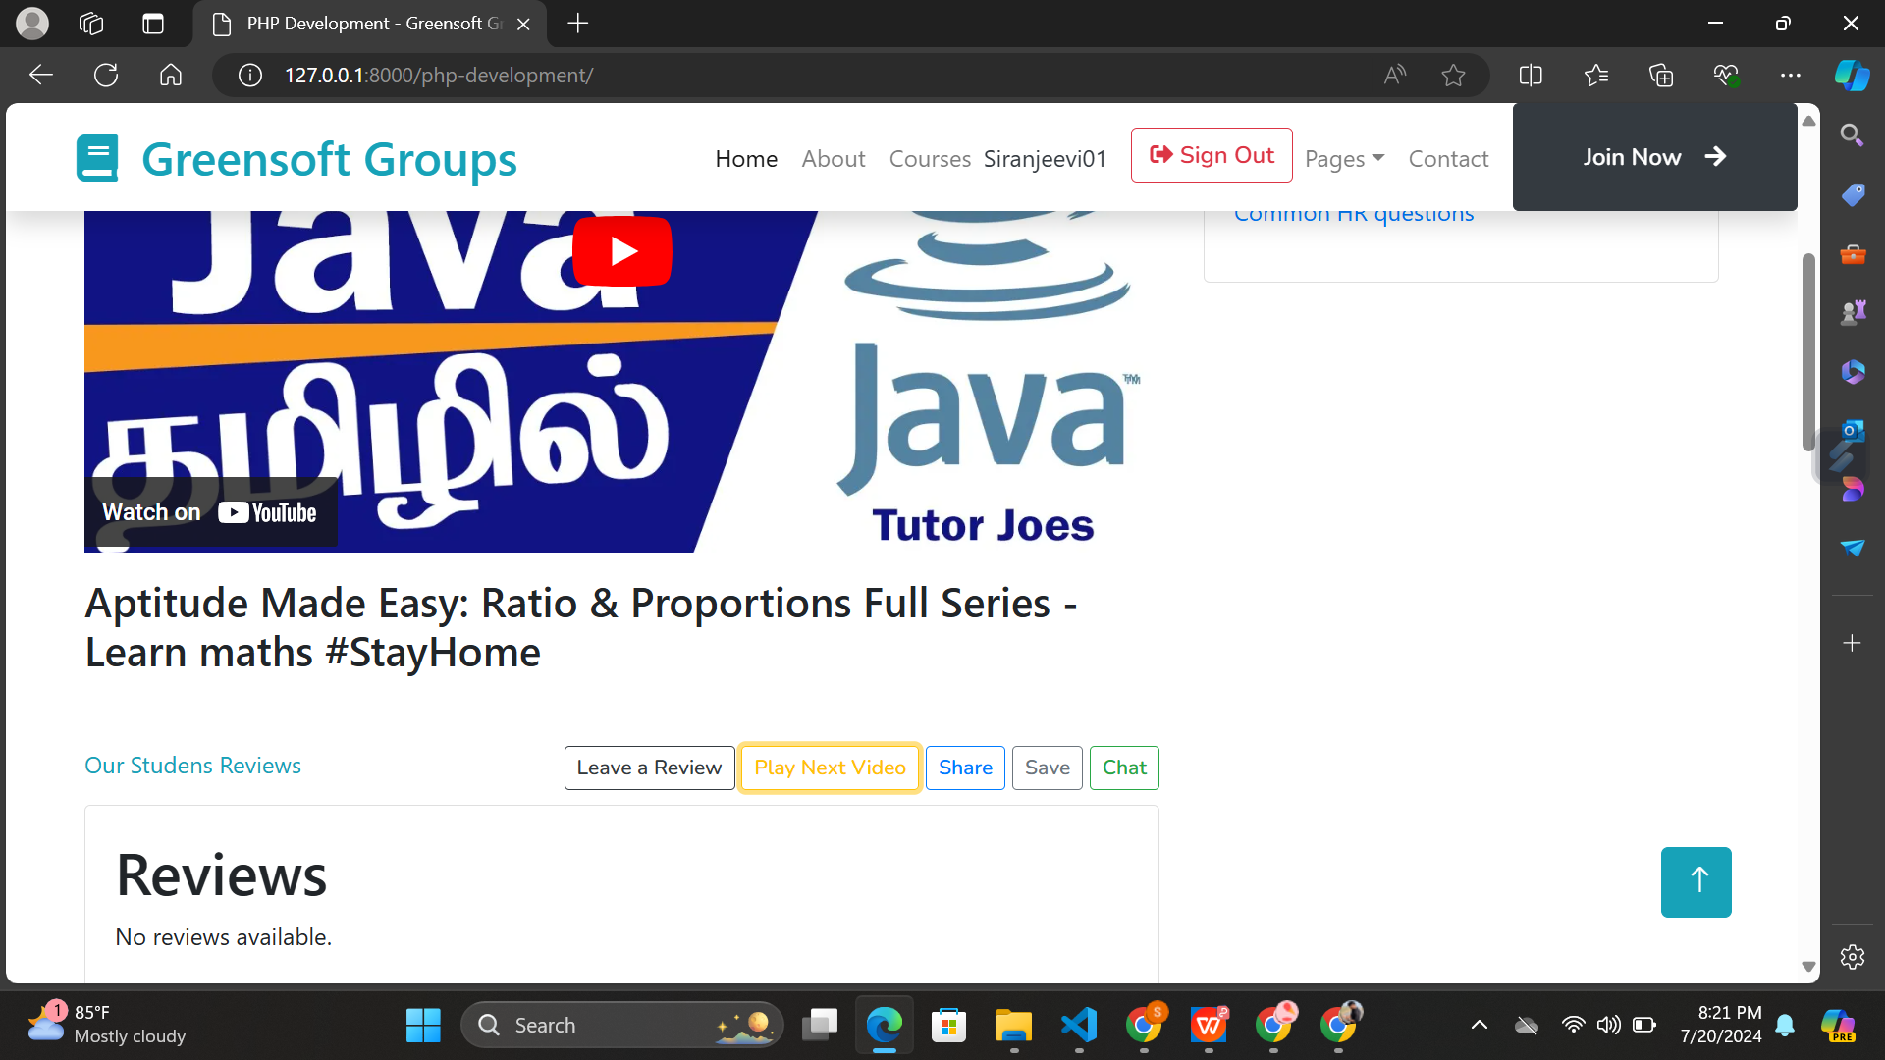This screenshot has height=1060, width=1885.
Task: Open the About nav link
Action: (834, 158)
